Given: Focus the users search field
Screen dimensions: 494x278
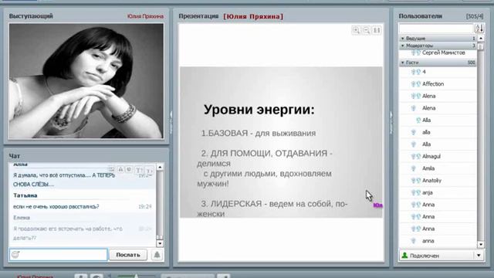Looking at the screenshot, I should [x=436, y=29].
